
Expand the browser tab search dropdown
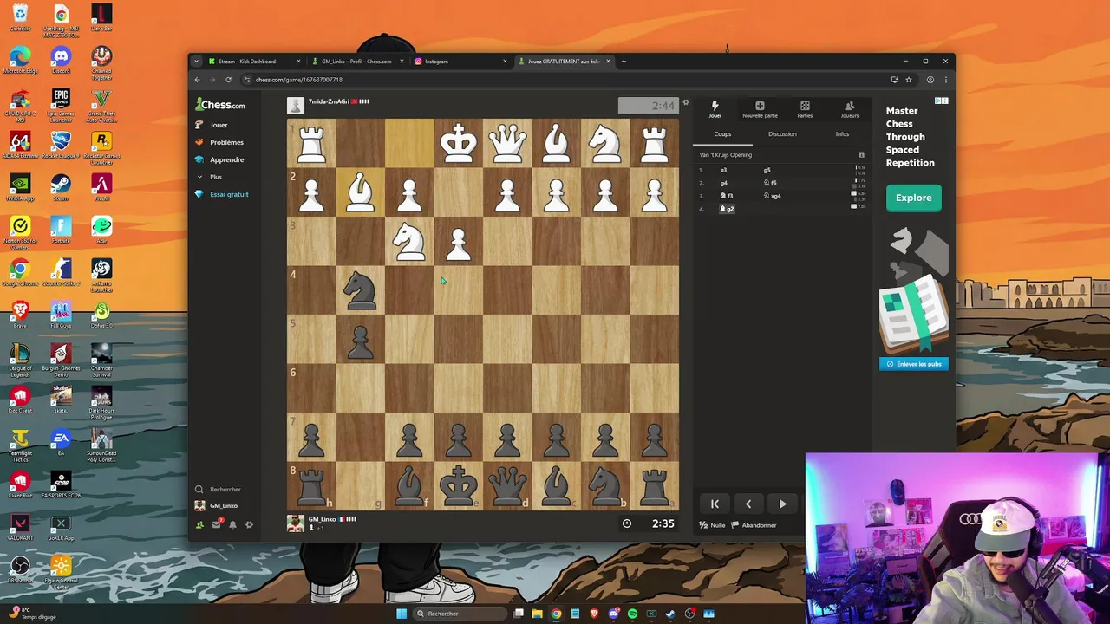point(196,62)
